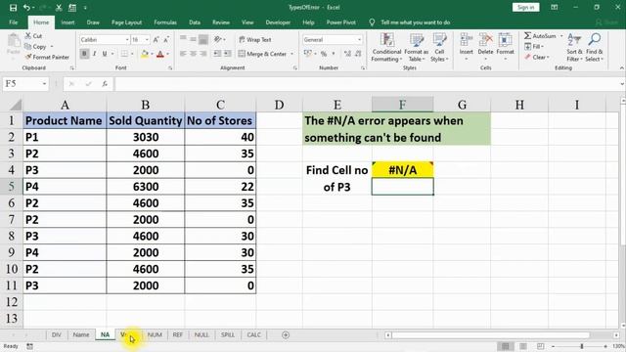Click the Increase Decimal icon
The width and height of the screenshot is (626, 352).
pos(347,54)
